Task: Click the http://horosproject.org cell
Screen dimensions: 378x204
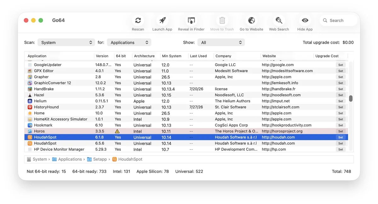Action: coord(282,131)
